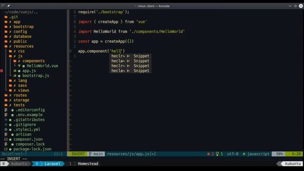Switch to tmux window 1 Homestead
This screenshot has width=304, height=171.
(x=84, y=163)
